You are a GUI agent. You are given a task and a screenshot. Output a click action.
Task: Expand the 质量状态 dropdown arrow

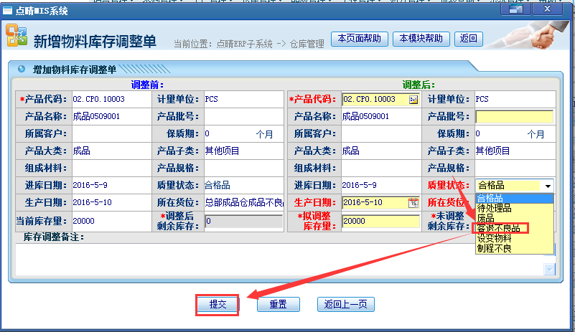(x=548, y=186)
